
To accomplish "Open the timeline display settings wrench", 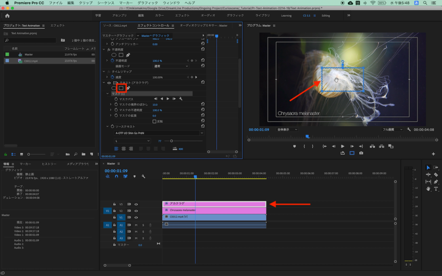I will [x=143, y=176].
